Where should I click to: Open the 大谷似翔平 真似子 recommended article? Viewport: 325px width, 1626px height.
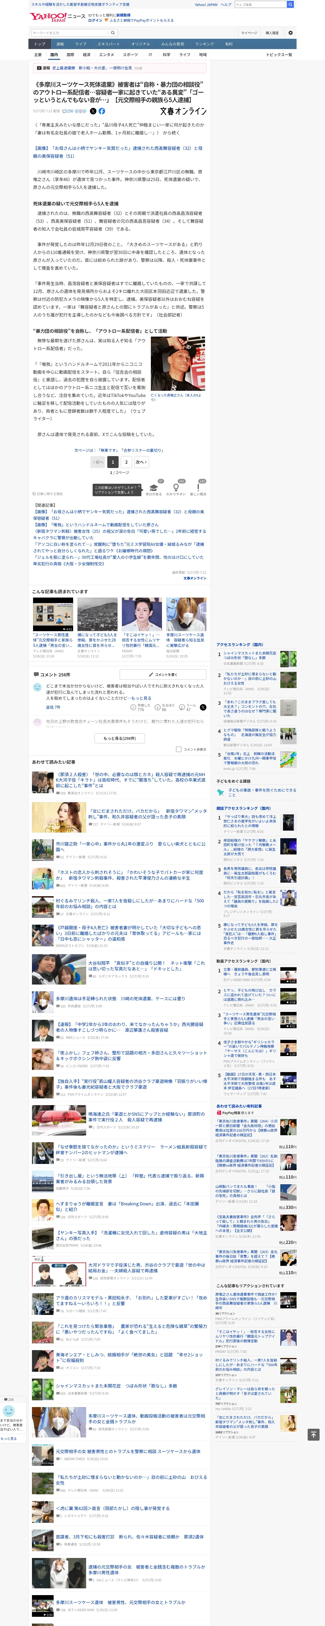(x=147, y=966)
